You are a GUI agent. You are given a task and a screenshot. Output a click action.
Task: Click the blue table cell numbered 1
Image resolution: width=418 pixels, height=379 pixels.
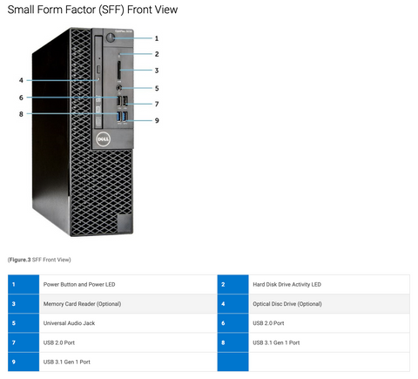pyautogui.click(x=24, y=284)
